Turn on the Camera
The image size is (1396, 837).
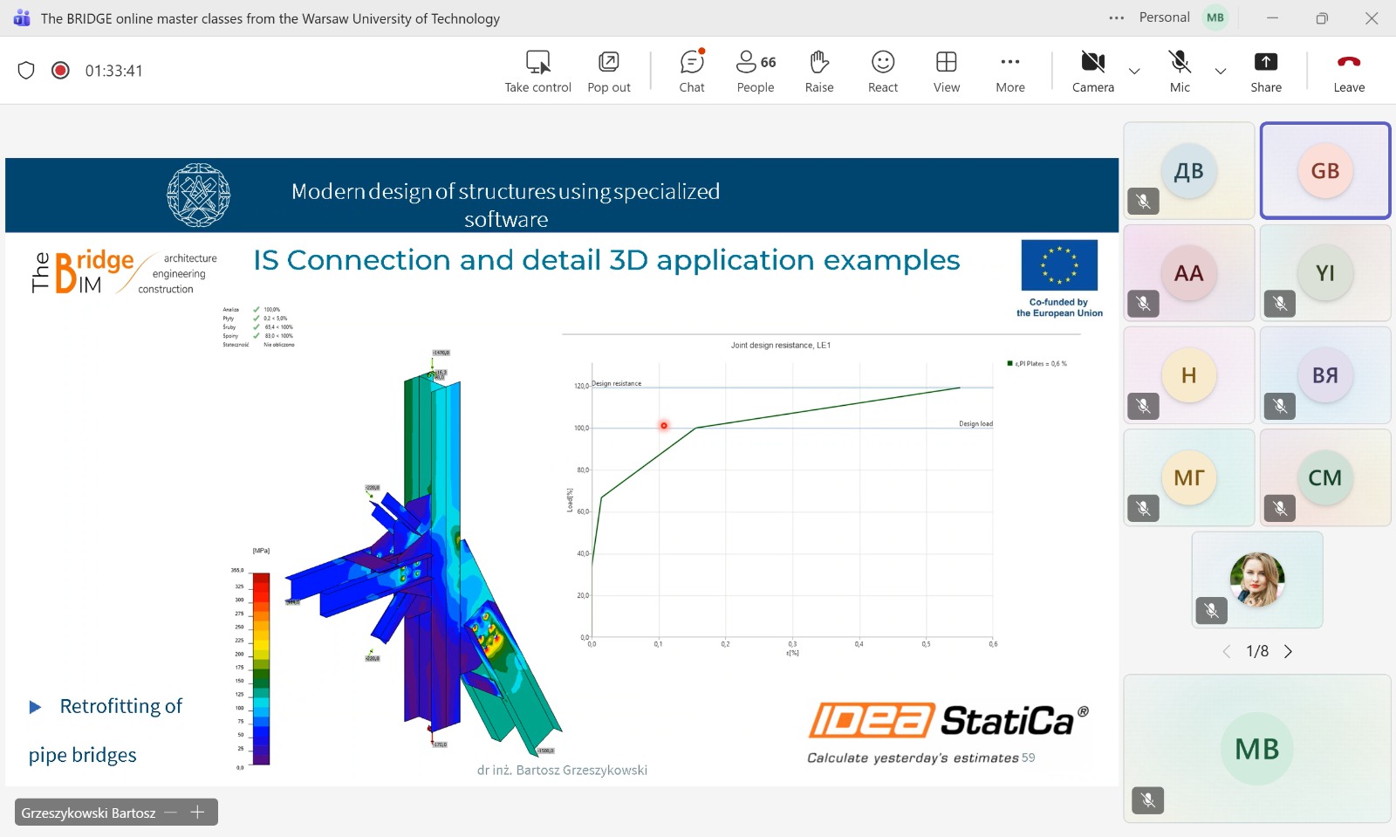(x=1092, y=71)
